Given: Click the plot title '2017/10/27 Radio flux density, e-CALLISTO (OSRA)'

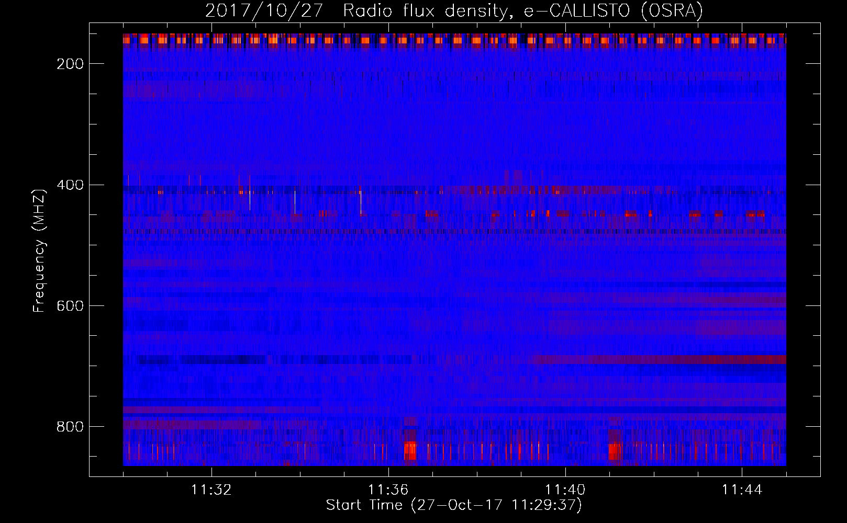Looking at the screenshot, I should pyautogui.click(x=454, y=11).
